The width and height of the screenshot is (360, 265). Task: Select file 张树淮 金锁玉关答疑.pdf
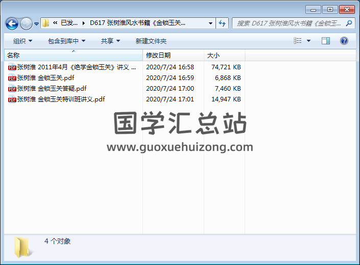tap(52, 88)
